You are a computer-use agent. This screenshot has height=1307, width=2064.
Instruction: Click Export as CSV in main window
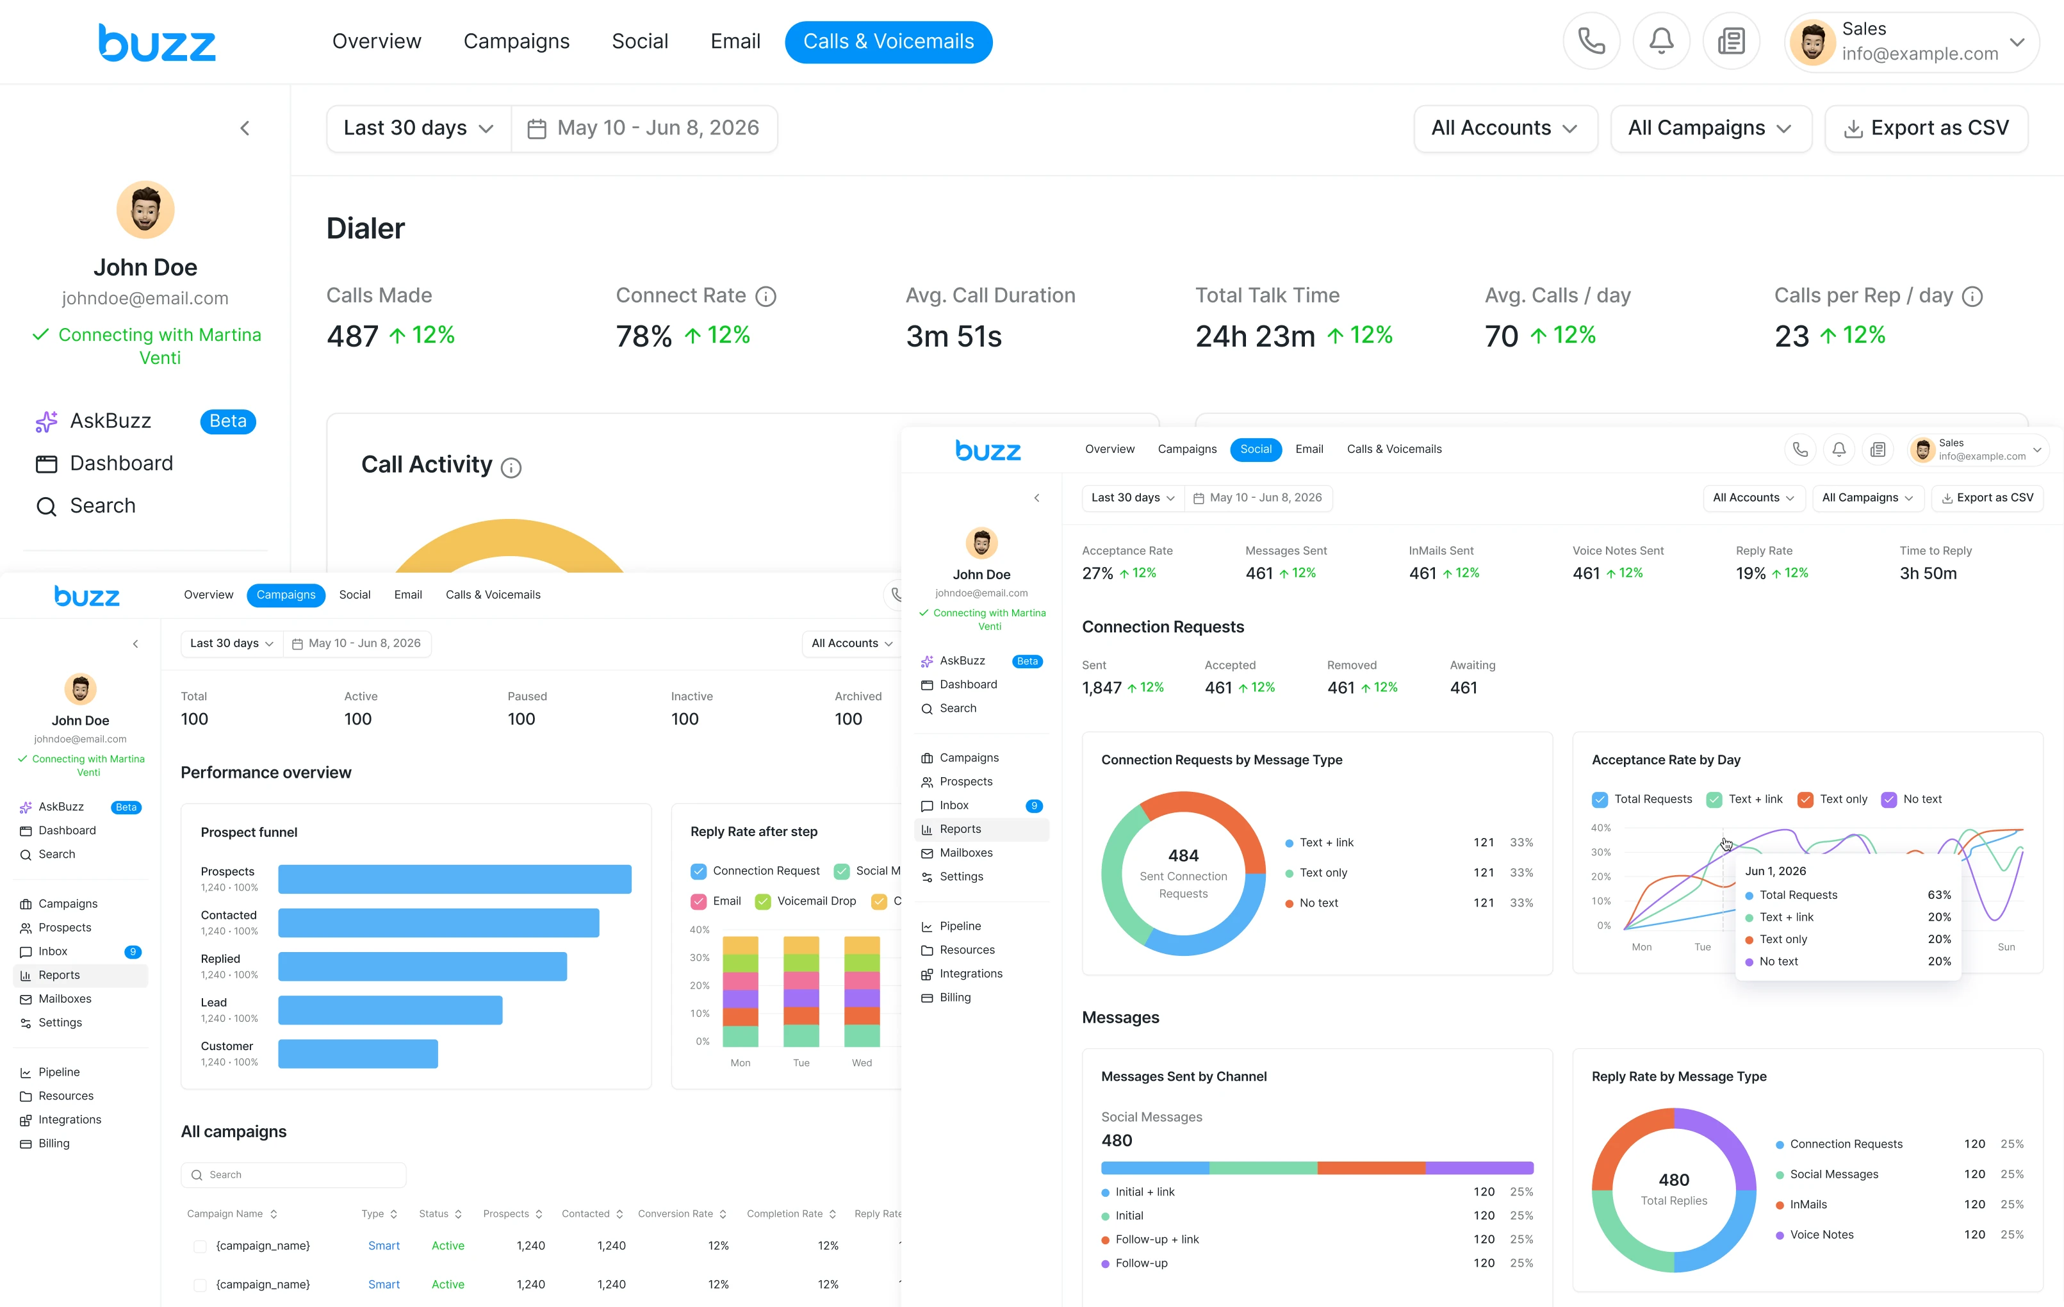(1926, 129)
